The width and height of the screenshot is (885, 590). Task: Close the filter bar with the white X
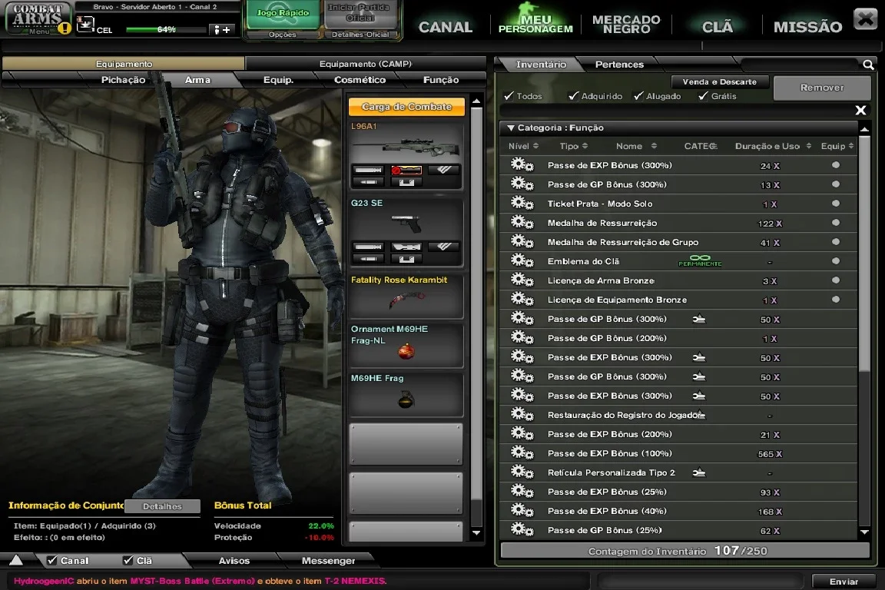pyautogui.click(x=860, y=110)
